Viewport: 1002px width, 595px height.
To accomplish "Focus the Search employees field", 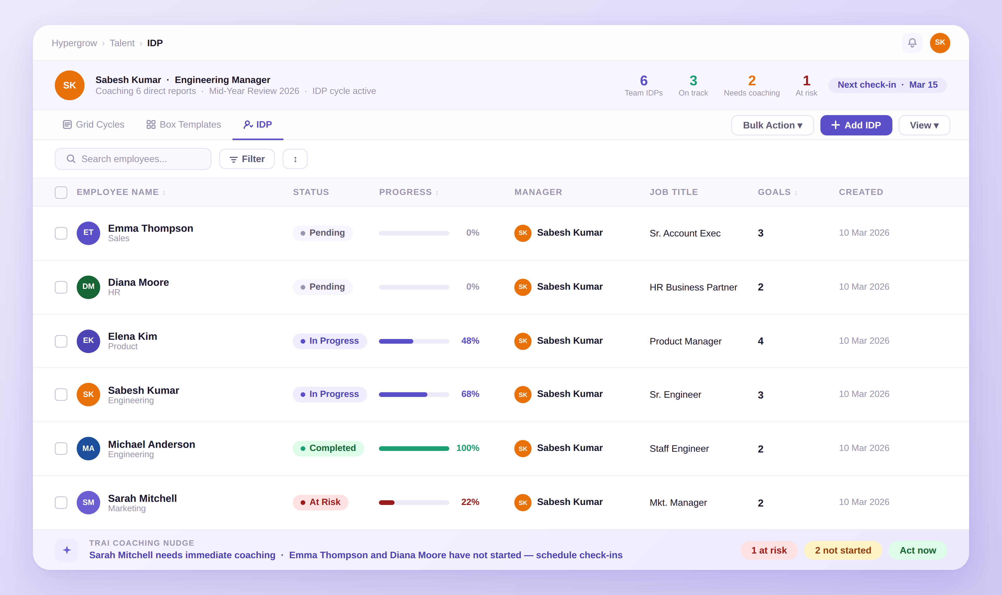I will click(x=133, y=159).
